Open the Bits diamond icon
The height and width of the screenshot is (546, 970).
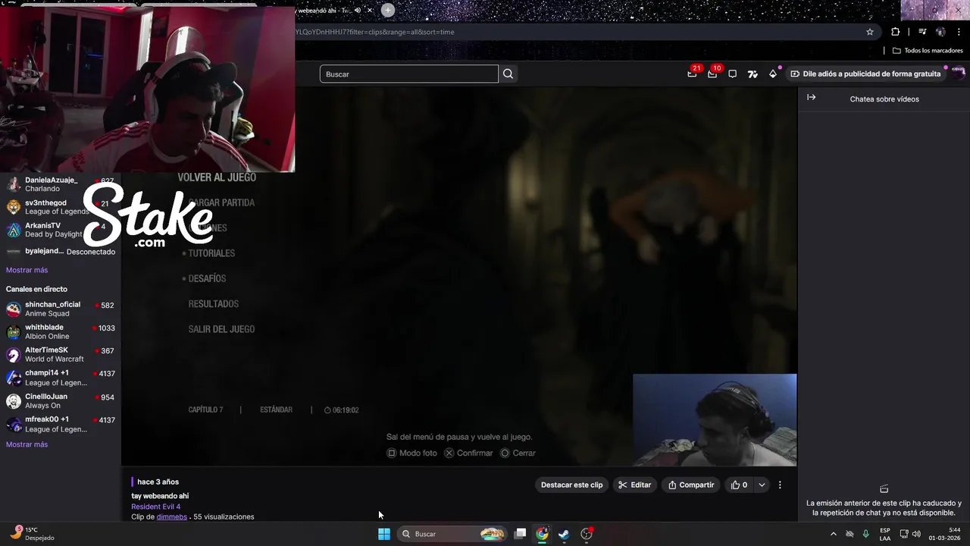tap(772, 74)
